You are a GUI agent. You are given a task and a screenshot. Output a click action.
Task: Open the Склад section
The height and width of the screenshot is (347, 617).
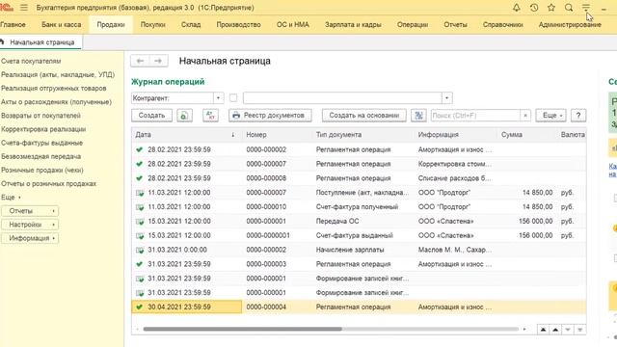tap(191, 24)
